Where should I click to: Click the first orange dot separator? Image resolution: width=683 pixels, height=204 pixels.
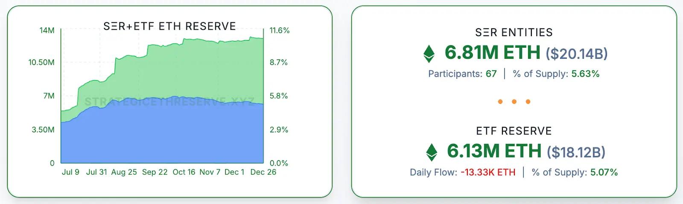[500, 102]
